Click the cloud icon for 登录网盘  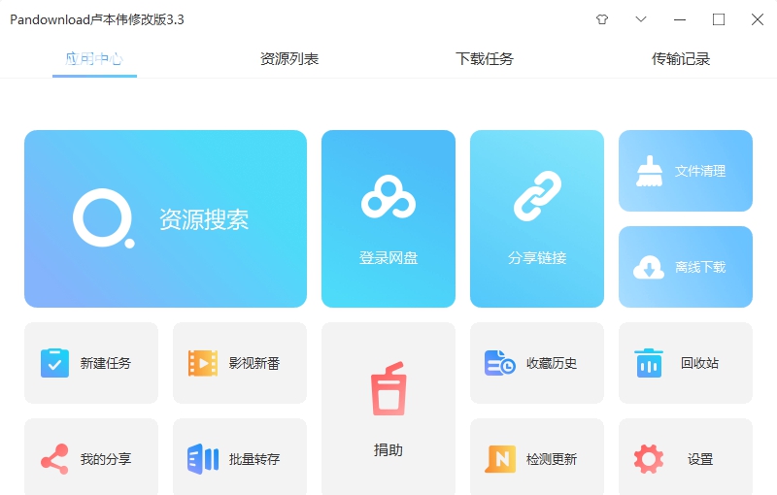[388, 197]
